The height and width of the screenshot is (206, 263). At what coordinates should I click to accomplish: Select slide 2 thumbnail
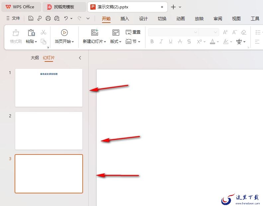49,131
